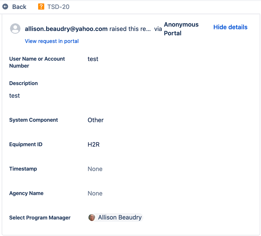Click the User Name or Account Number value test
Image resolution: width=261 pixels, height=236 pixels.
pos(93,59)
